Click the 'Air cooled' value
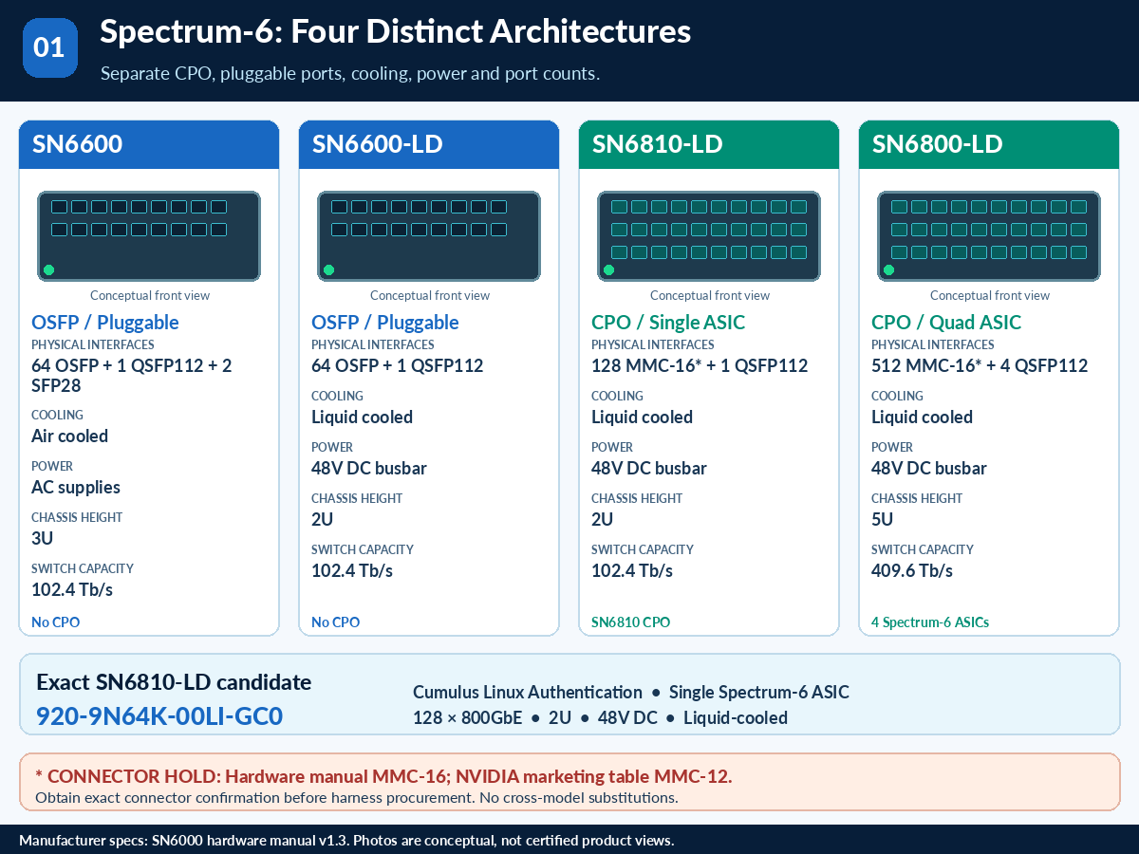Image resolution: width=1139 pixels, height=854 pixels. (70, 436)
